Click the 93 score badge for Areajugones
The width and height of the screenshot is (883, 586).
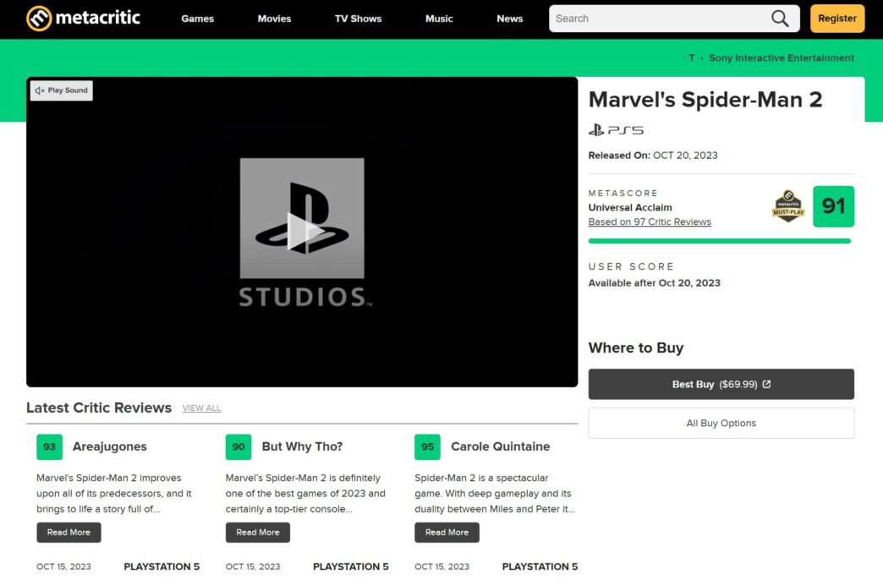coord(50,447)
